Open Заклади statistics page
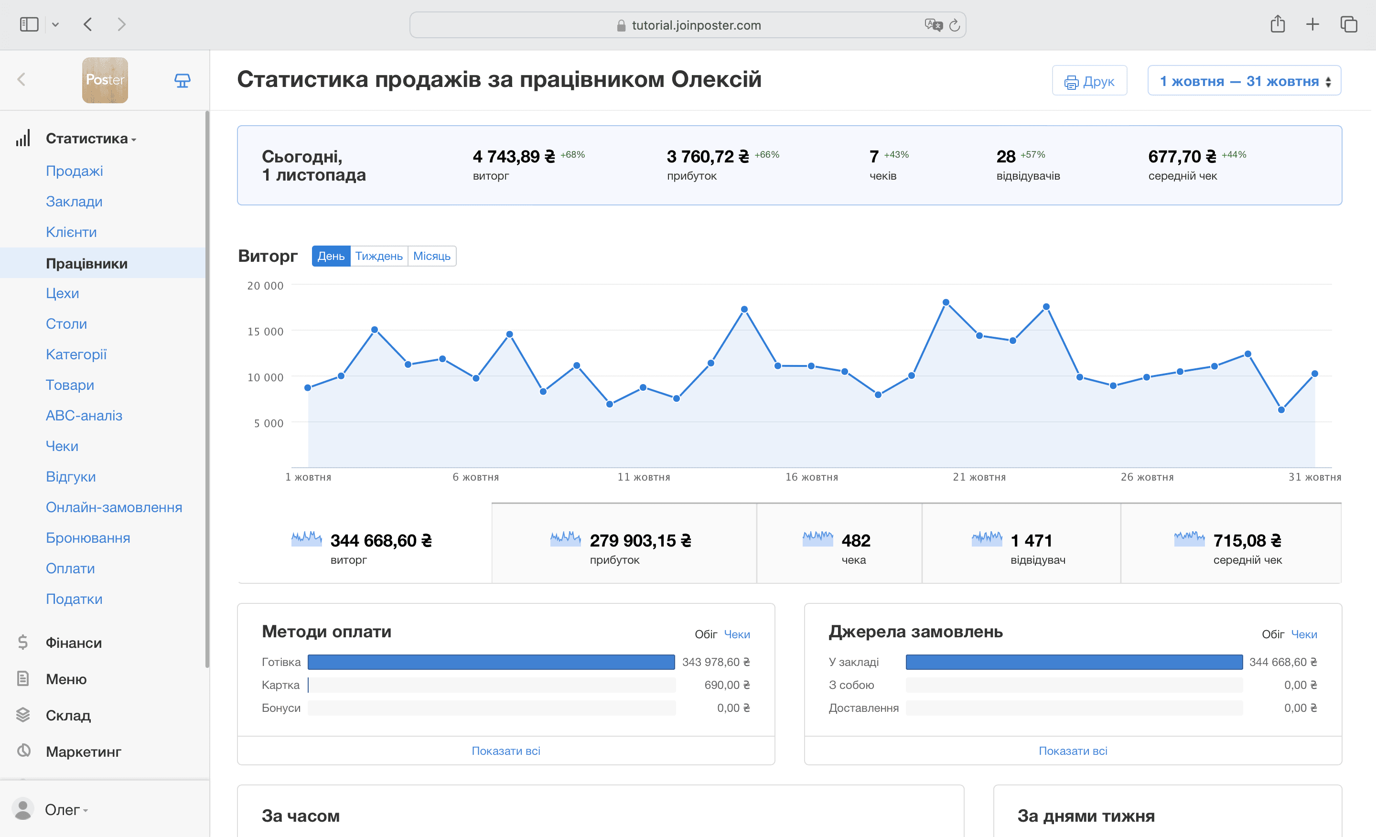The width and height of the screenshot is (1376, 837). [x=74, y=202]
